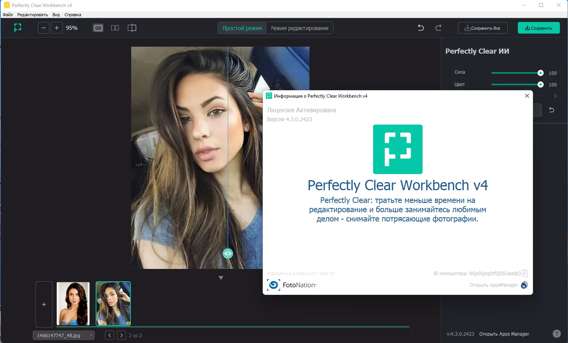The width and height of the screenshot is (568, 343).
Task: Close the Информация о Perfectly Clear dialog
Action: (x=527, y=96)
